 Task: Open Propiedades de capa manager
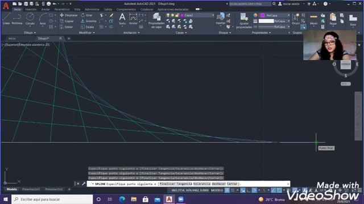tap(156, 20)
